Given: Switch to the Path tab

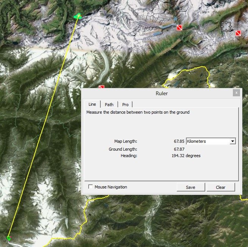Looking at the screenshot, I should pyautogui.click(x=109, y=105).
